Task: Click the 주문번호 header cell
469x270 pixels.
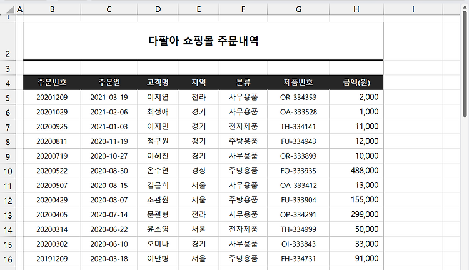Action: pos(52,82)
